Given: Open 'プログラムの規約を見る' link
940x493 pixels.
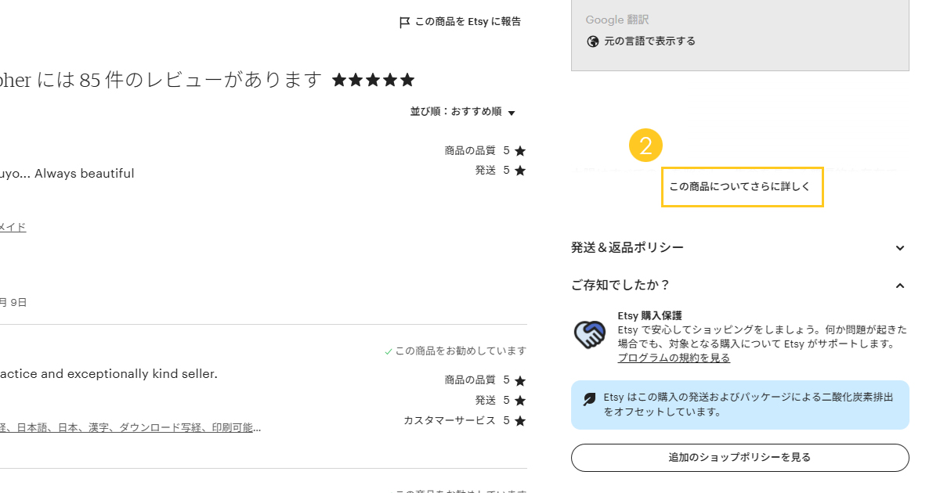Looking at the screenshot, I should [674, 358].
